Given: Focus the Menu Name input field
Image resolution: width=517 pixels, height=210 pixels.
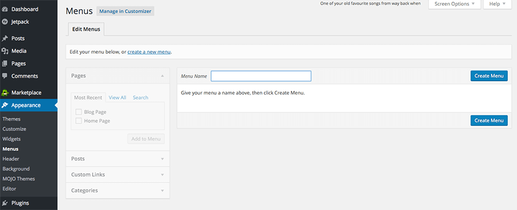Looking at the screenshot, I should point(261,76).
